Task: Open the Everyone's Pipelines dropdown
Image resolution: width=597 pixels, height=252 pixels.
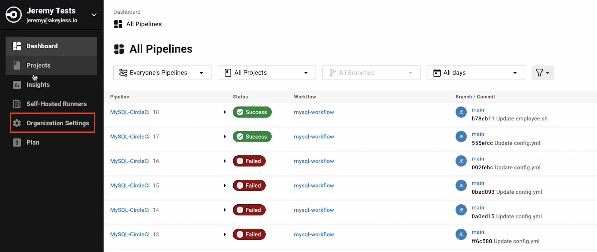Action: (162, 73)
